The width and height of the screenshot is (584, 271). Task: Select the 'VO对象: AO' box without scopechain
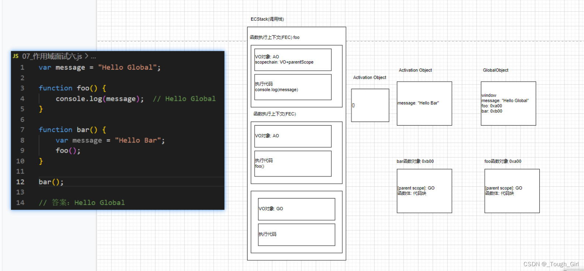tap(293, 136)
